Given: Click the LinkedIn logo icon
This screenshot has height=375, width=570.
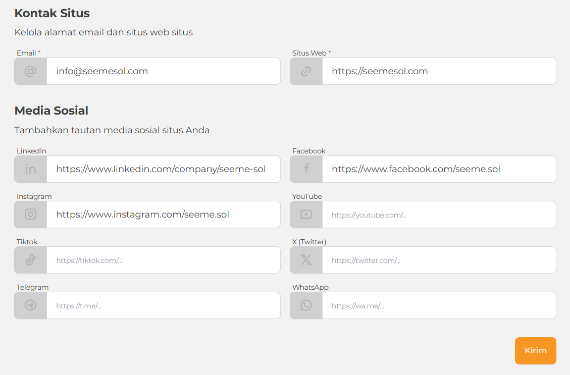Looking at the screenshot, I should coord(31,169).
